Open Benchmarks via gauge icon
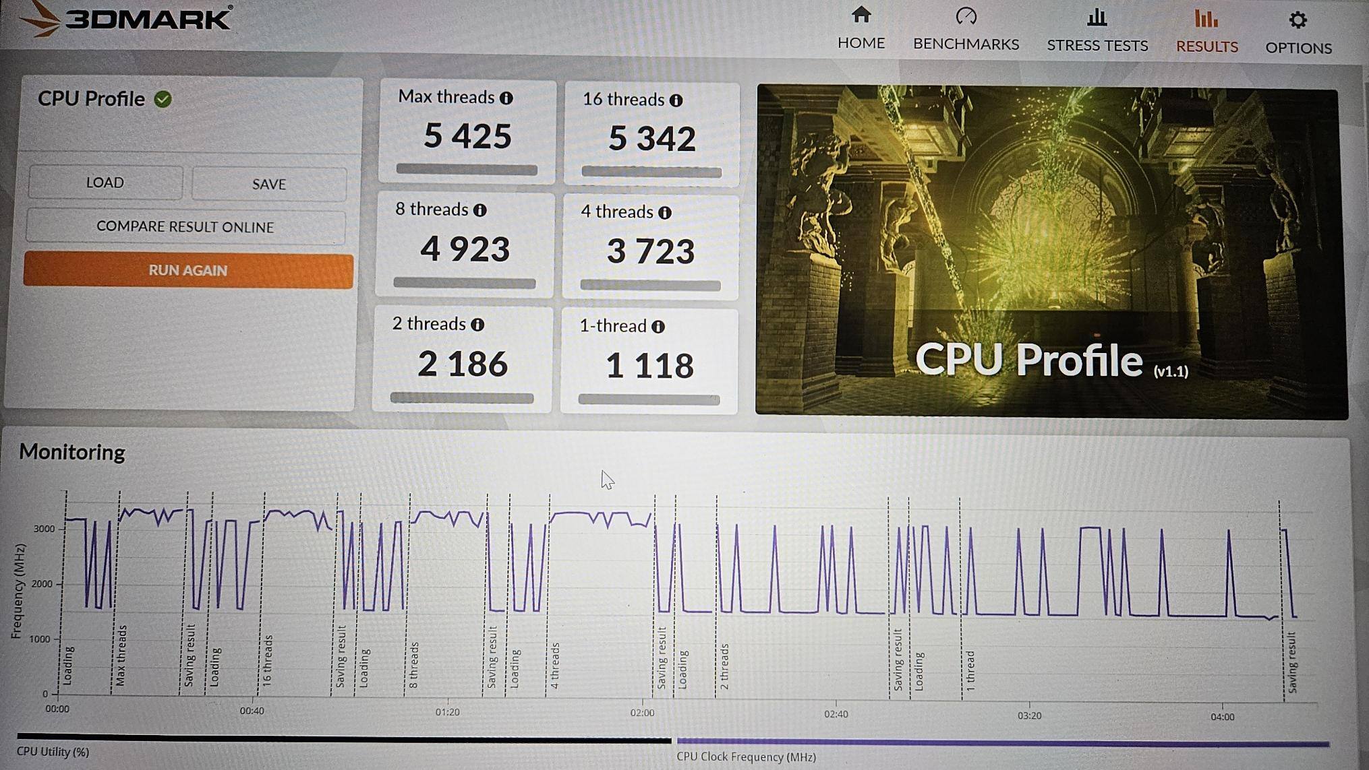The width and height of the screenshot is (1369, 770). click(966, 16)
